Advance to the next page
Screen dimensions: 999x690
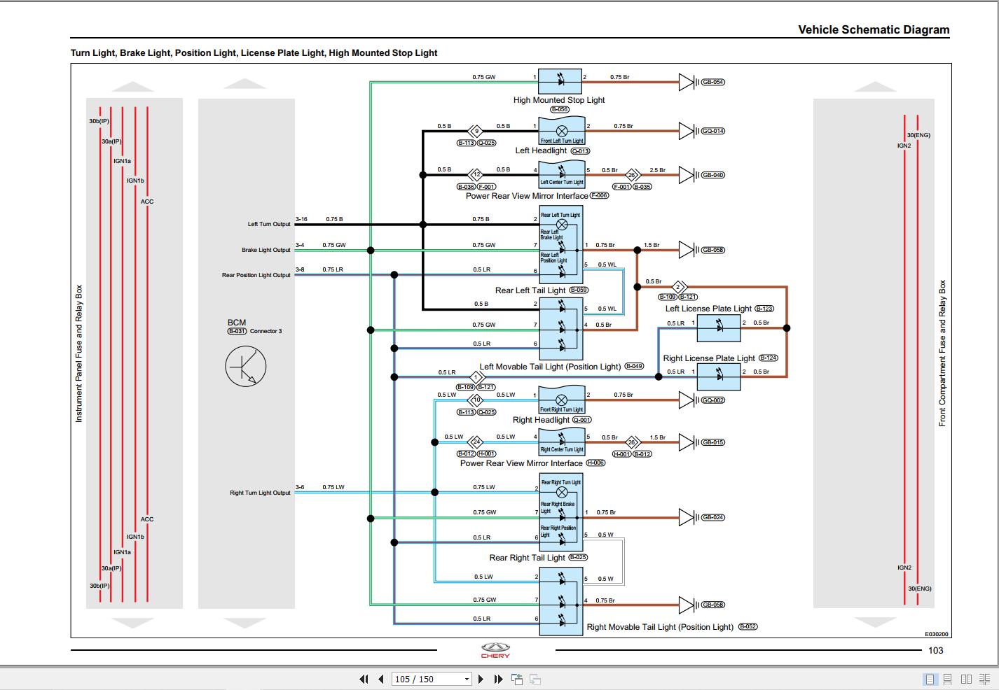481,679
